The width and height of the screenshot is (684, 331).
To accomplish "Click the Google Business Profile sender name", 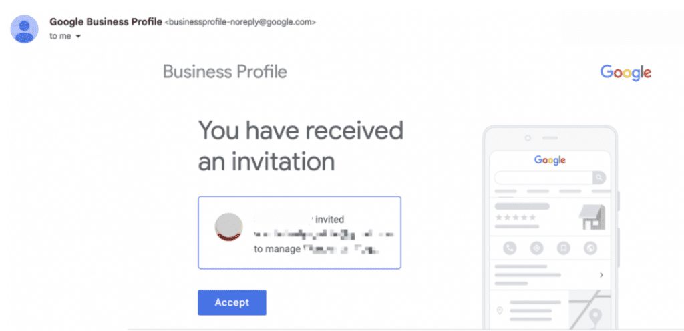I will 106,22.
